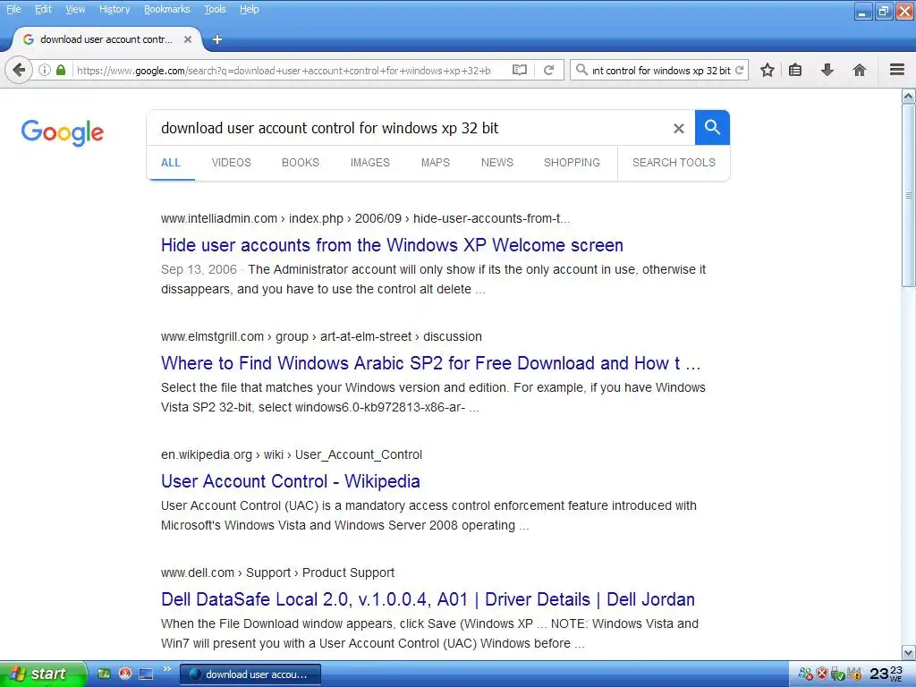Click the Google search query input field
916x687 pixels.
click(x=409, y=128)
